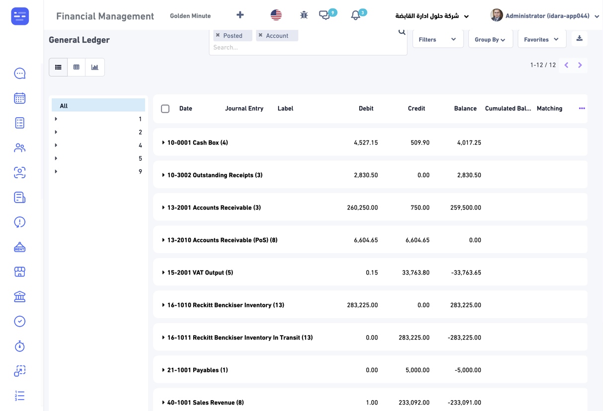The image size is (603, 411).
Task: Tick the select-all checkbox in table header
Action: point(165,109)
